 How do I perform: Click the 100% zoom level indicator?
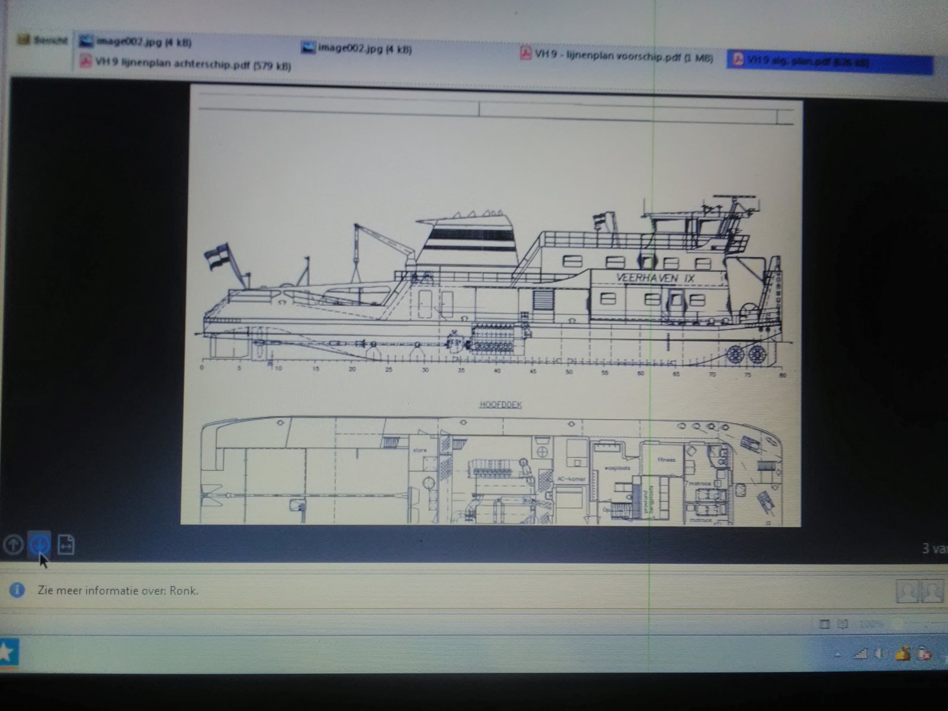pos(872,624)
